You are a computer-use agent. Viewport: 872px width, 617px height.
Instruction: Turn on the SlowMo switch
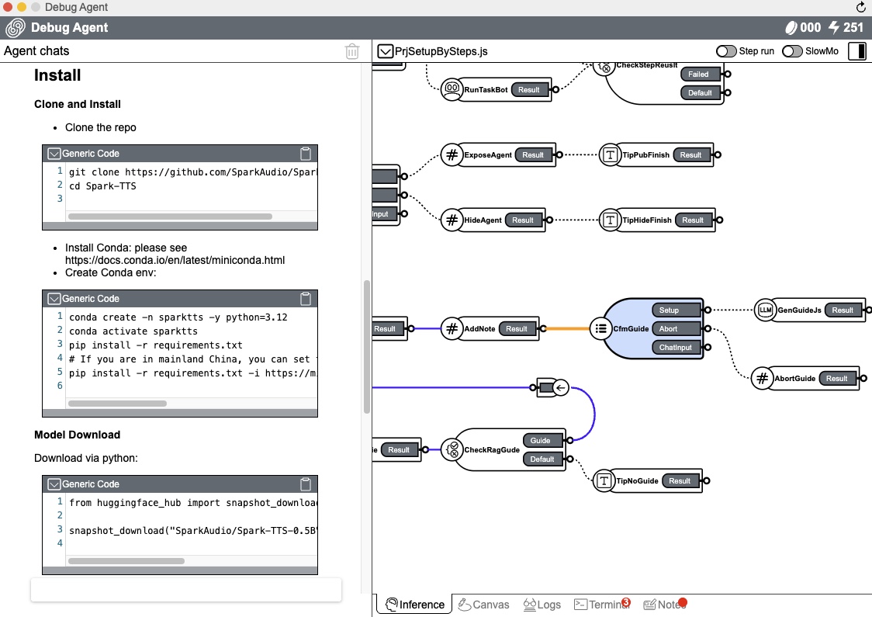coord(792,51)
